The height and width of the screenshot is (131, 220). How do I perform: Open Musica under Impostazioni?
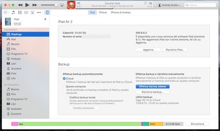[x=26, y=44]
